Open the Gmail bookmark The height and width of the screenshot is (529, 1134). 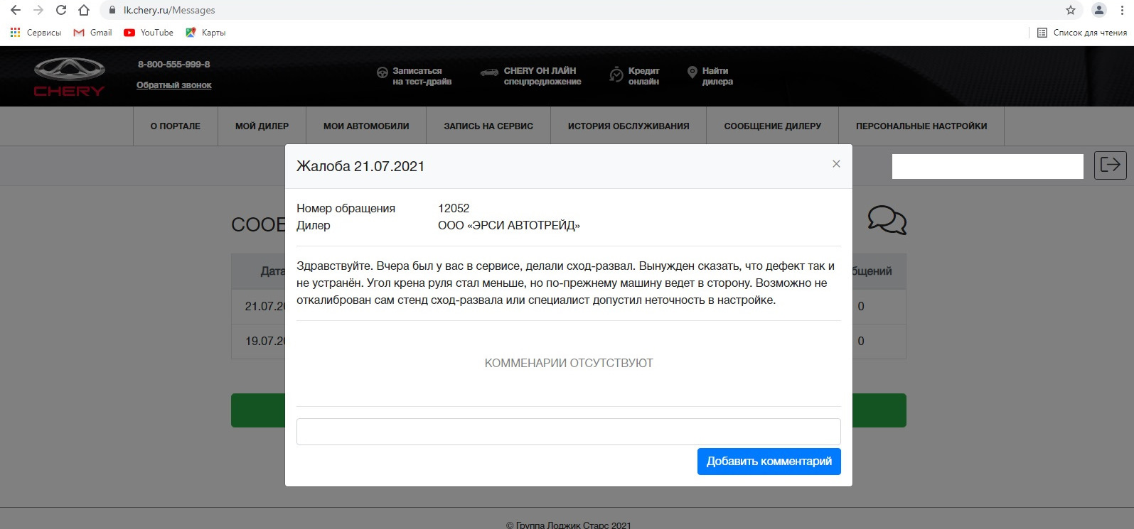click(x=92, y=33)
